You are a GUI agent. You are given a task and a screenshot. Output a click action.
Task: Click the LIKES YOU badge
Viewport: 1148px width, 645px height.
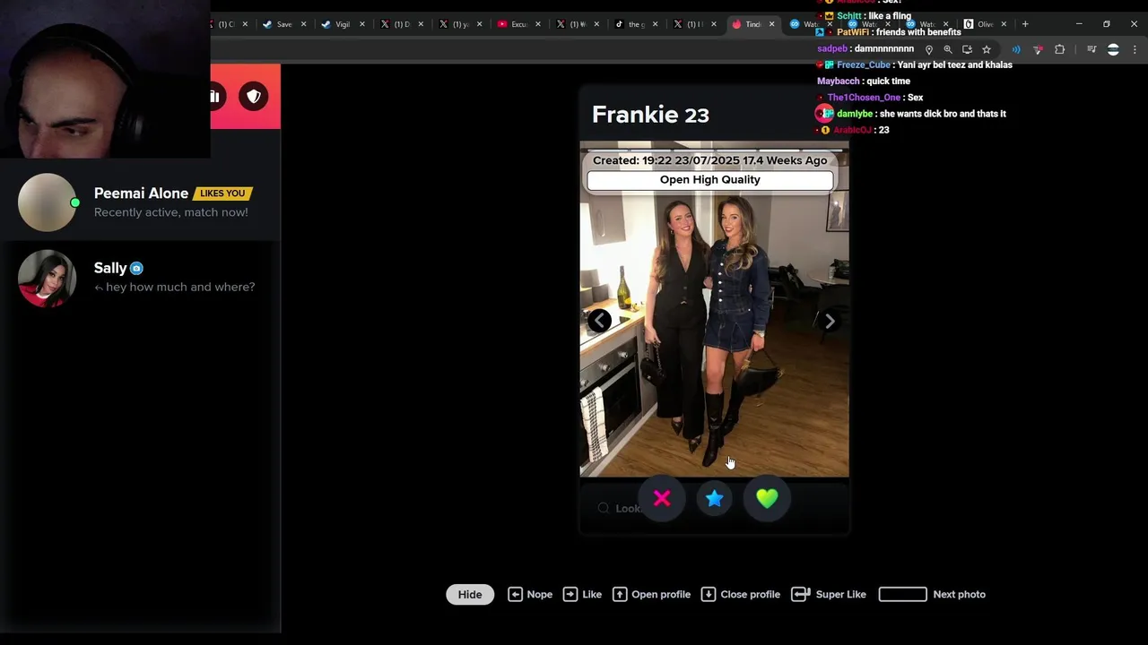tap(223, 193)
